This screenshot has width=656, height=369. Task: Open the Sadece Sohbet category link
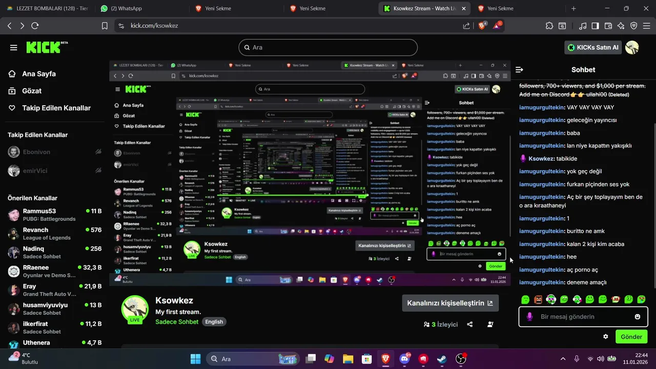(177, 322)
